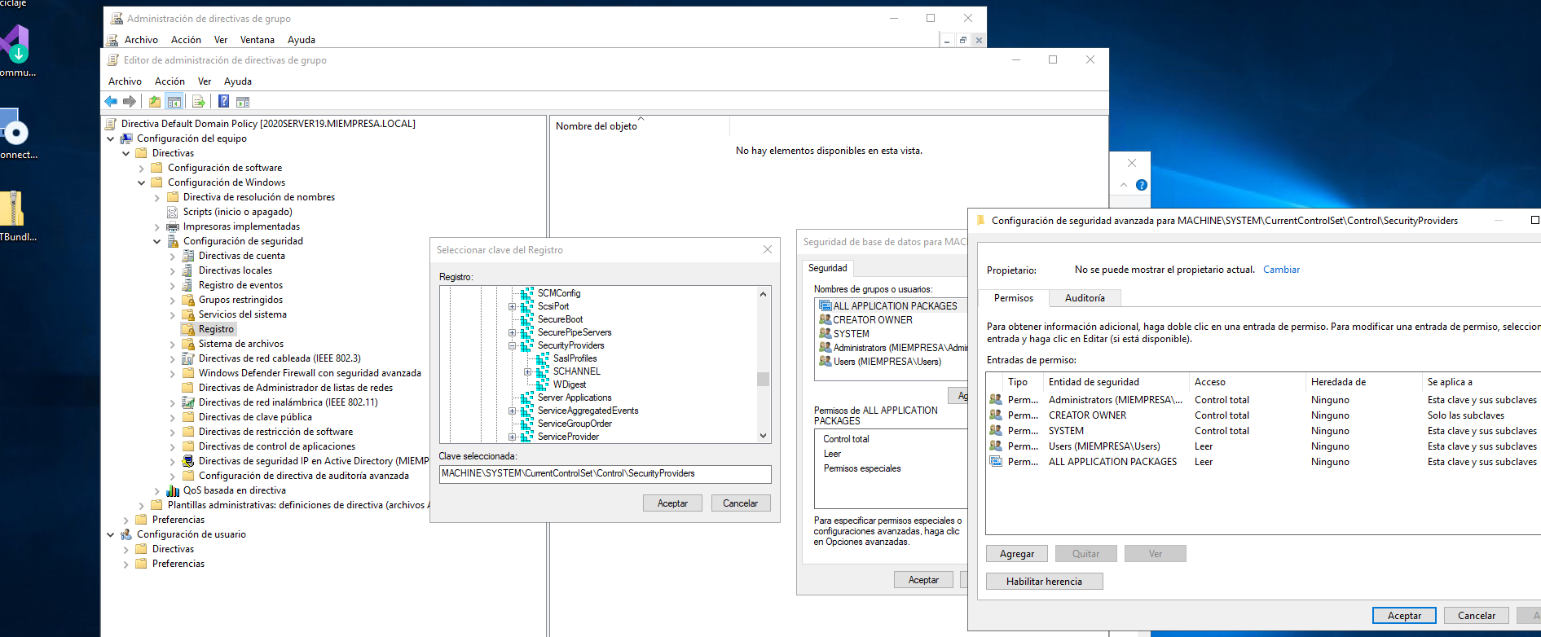This screenshot has width=1541, height=637.
Task: Toggle the Show/Hide console tree icon
Action: [x=174, y=102]
